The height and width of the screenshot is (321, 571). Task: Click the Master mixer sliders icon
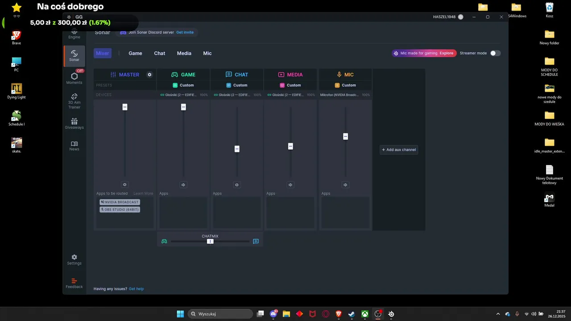(x=113, y=74)
